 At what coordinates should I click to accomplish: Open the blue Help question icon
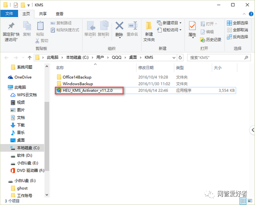[251, 14]
